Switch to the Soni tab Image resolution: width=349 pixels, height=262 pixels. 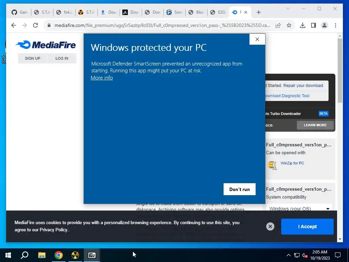tap(175, 12)
